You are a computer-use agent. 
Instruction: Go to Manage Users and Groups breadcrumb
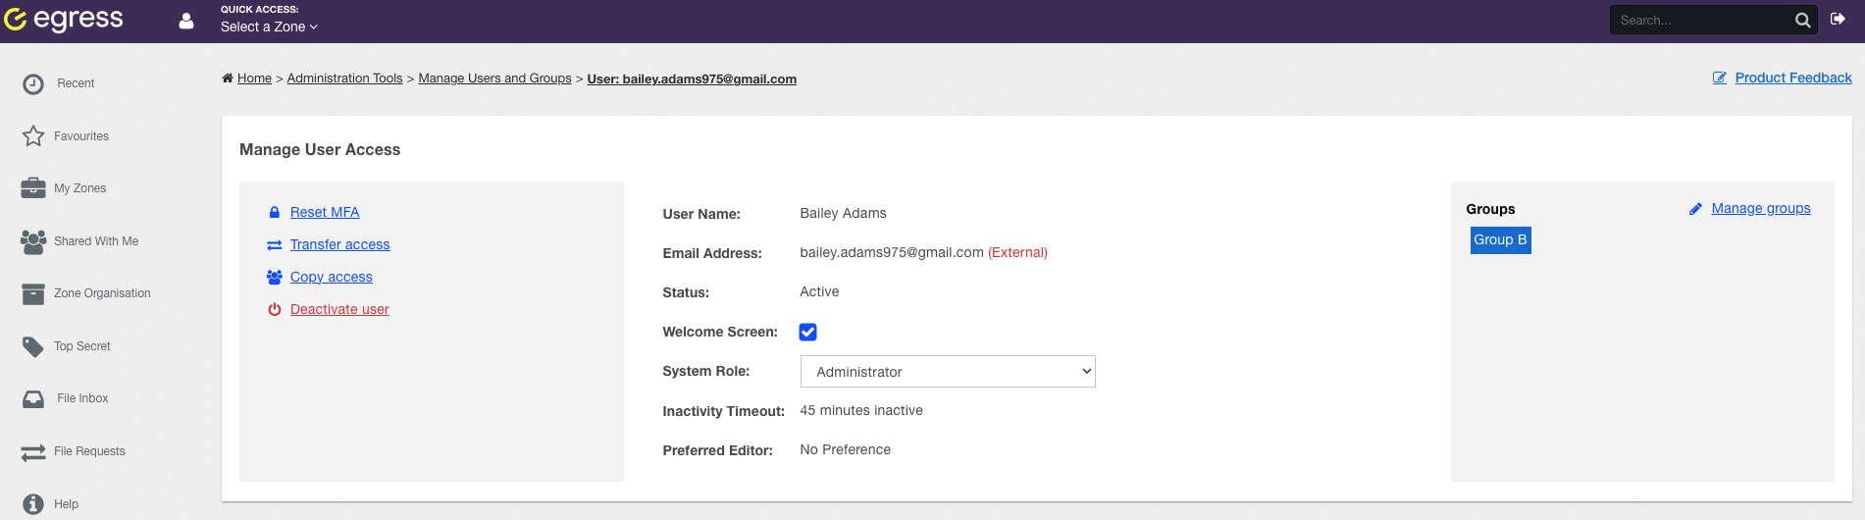[x=494, y=78]
